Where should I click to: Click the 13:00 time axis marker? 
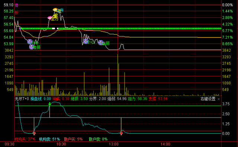point(114,144)
